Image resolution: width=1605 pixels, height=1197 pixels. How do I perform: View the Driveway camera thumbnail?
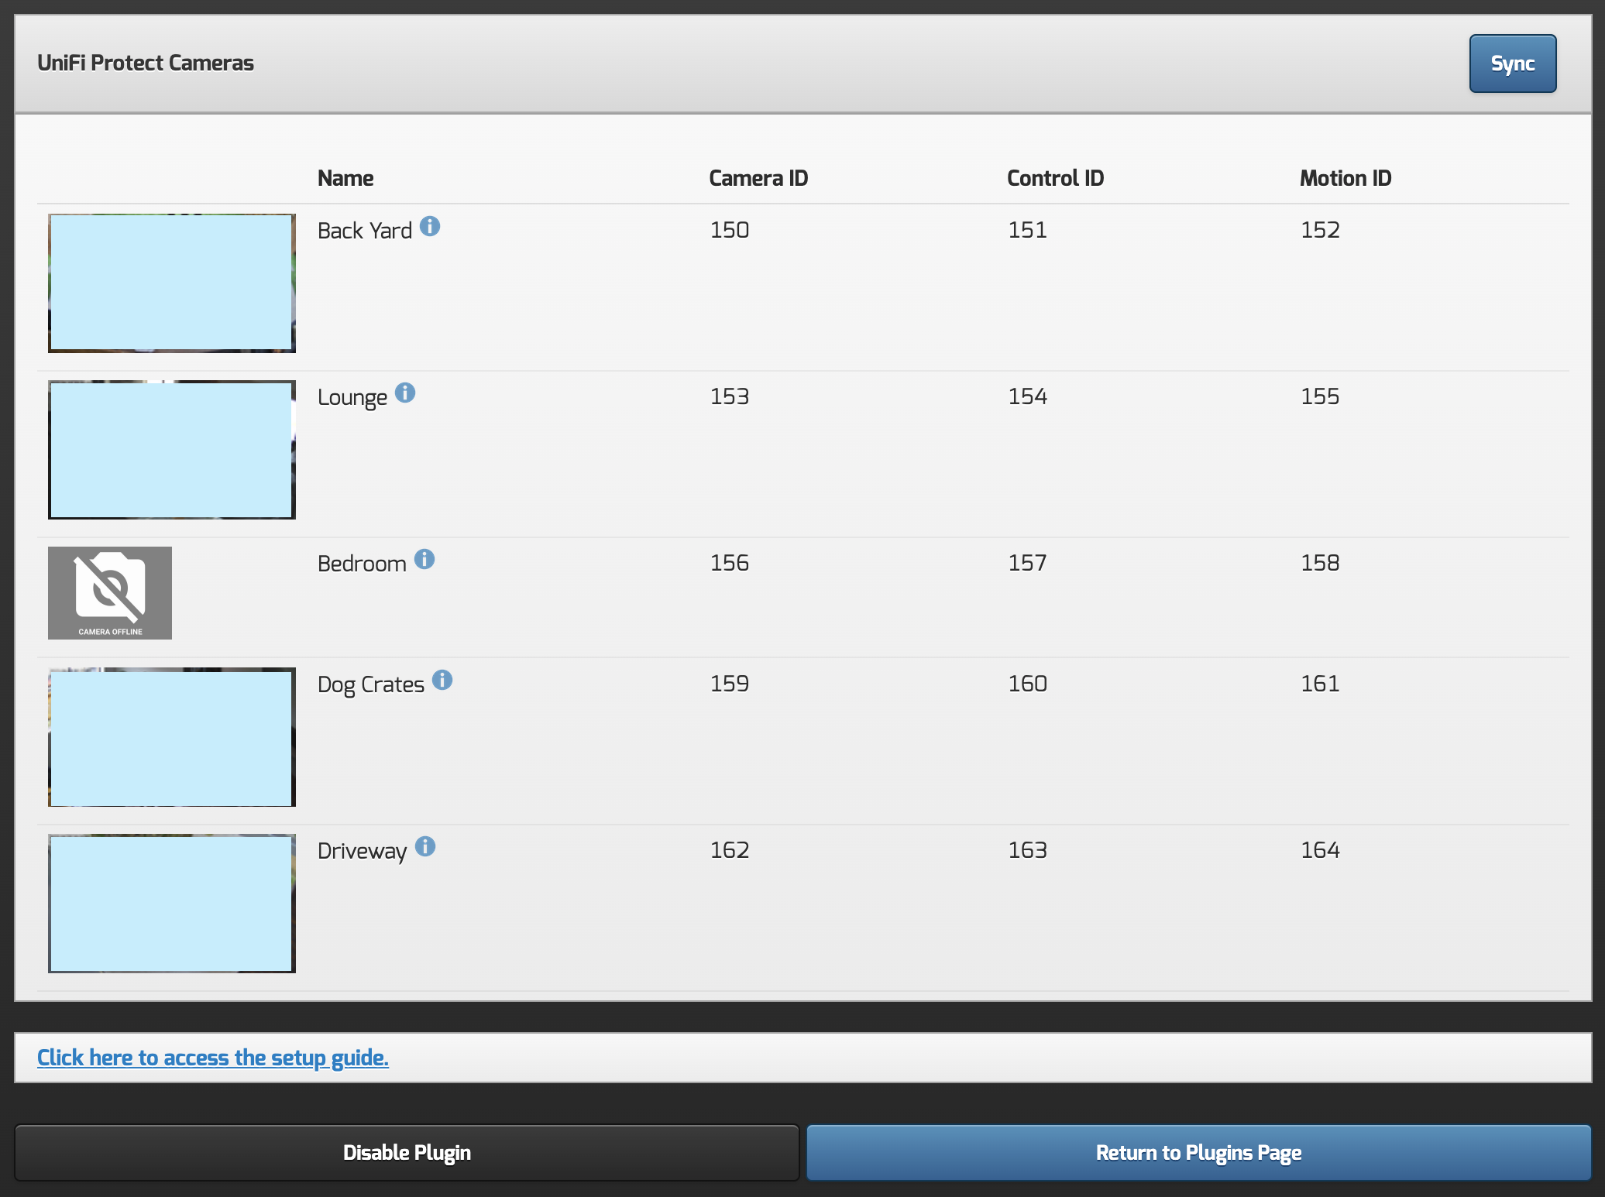172,904
